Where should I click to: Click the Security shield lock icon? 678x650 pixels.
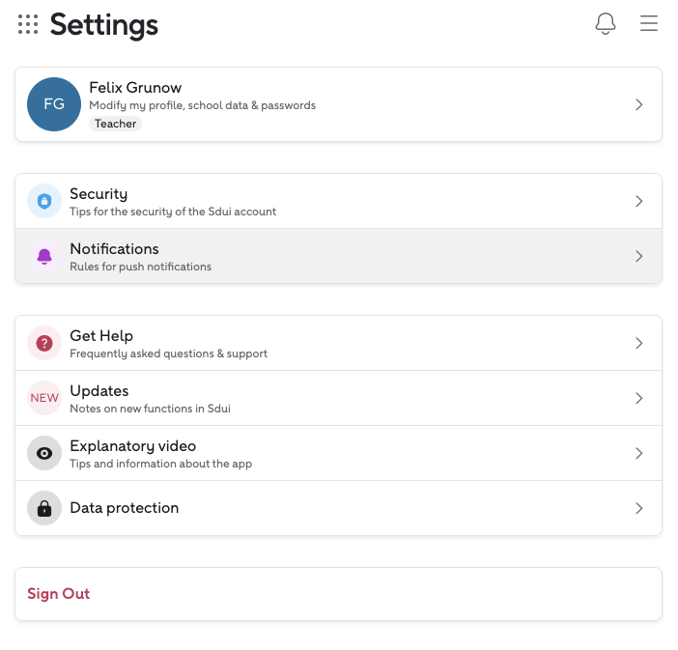44,201
